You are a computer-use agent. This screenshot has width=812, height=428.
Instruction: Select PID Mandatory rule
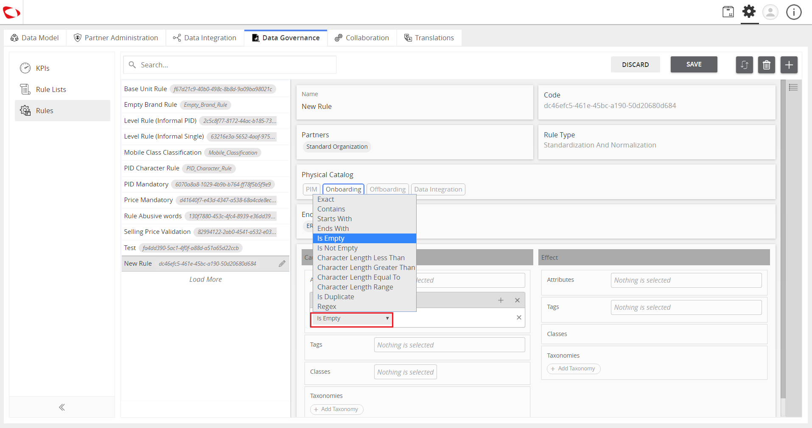(x=205, y=184)
